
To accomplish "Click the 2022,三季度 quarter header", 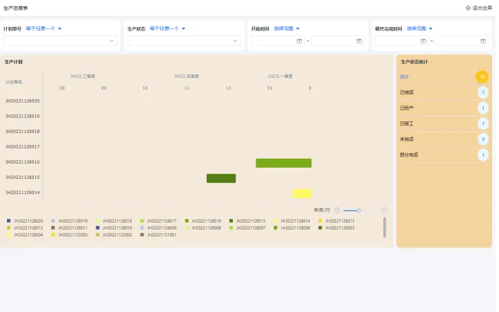I will 82,76.
